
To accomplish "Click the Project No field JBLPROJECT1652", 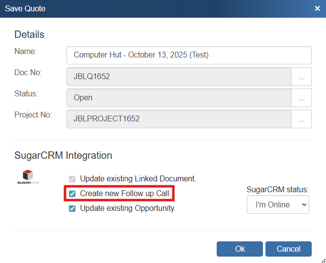I will coord(179,119).
